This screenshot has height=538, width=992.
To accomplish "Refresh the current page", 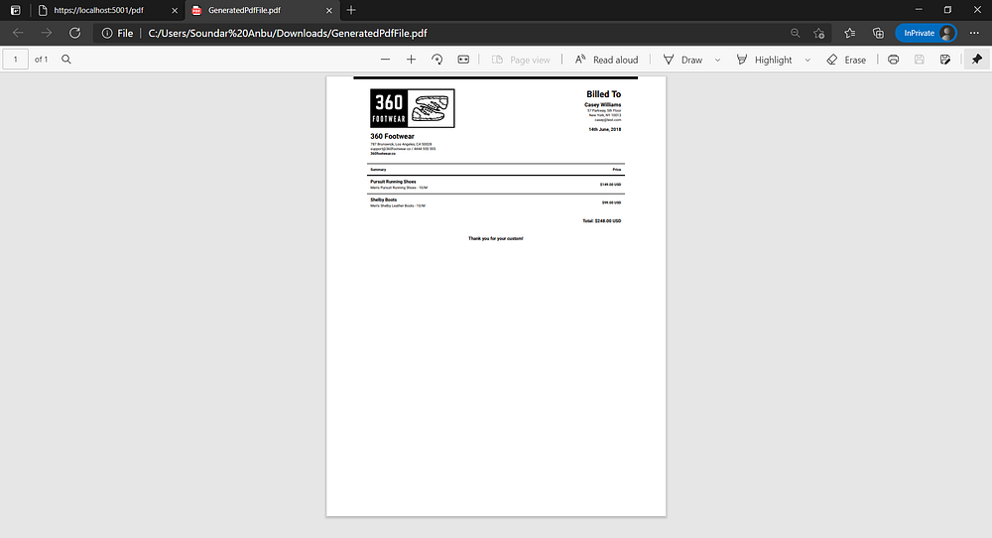I will coord(74,33).
